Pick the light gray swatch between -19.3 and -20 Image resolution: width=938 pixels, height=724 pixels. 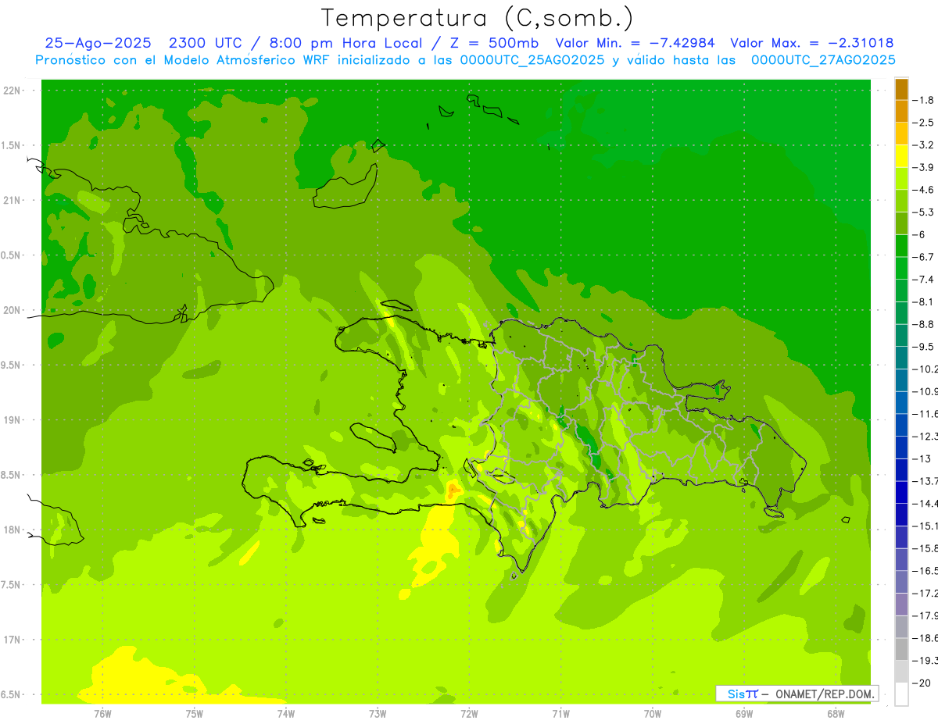901,672
